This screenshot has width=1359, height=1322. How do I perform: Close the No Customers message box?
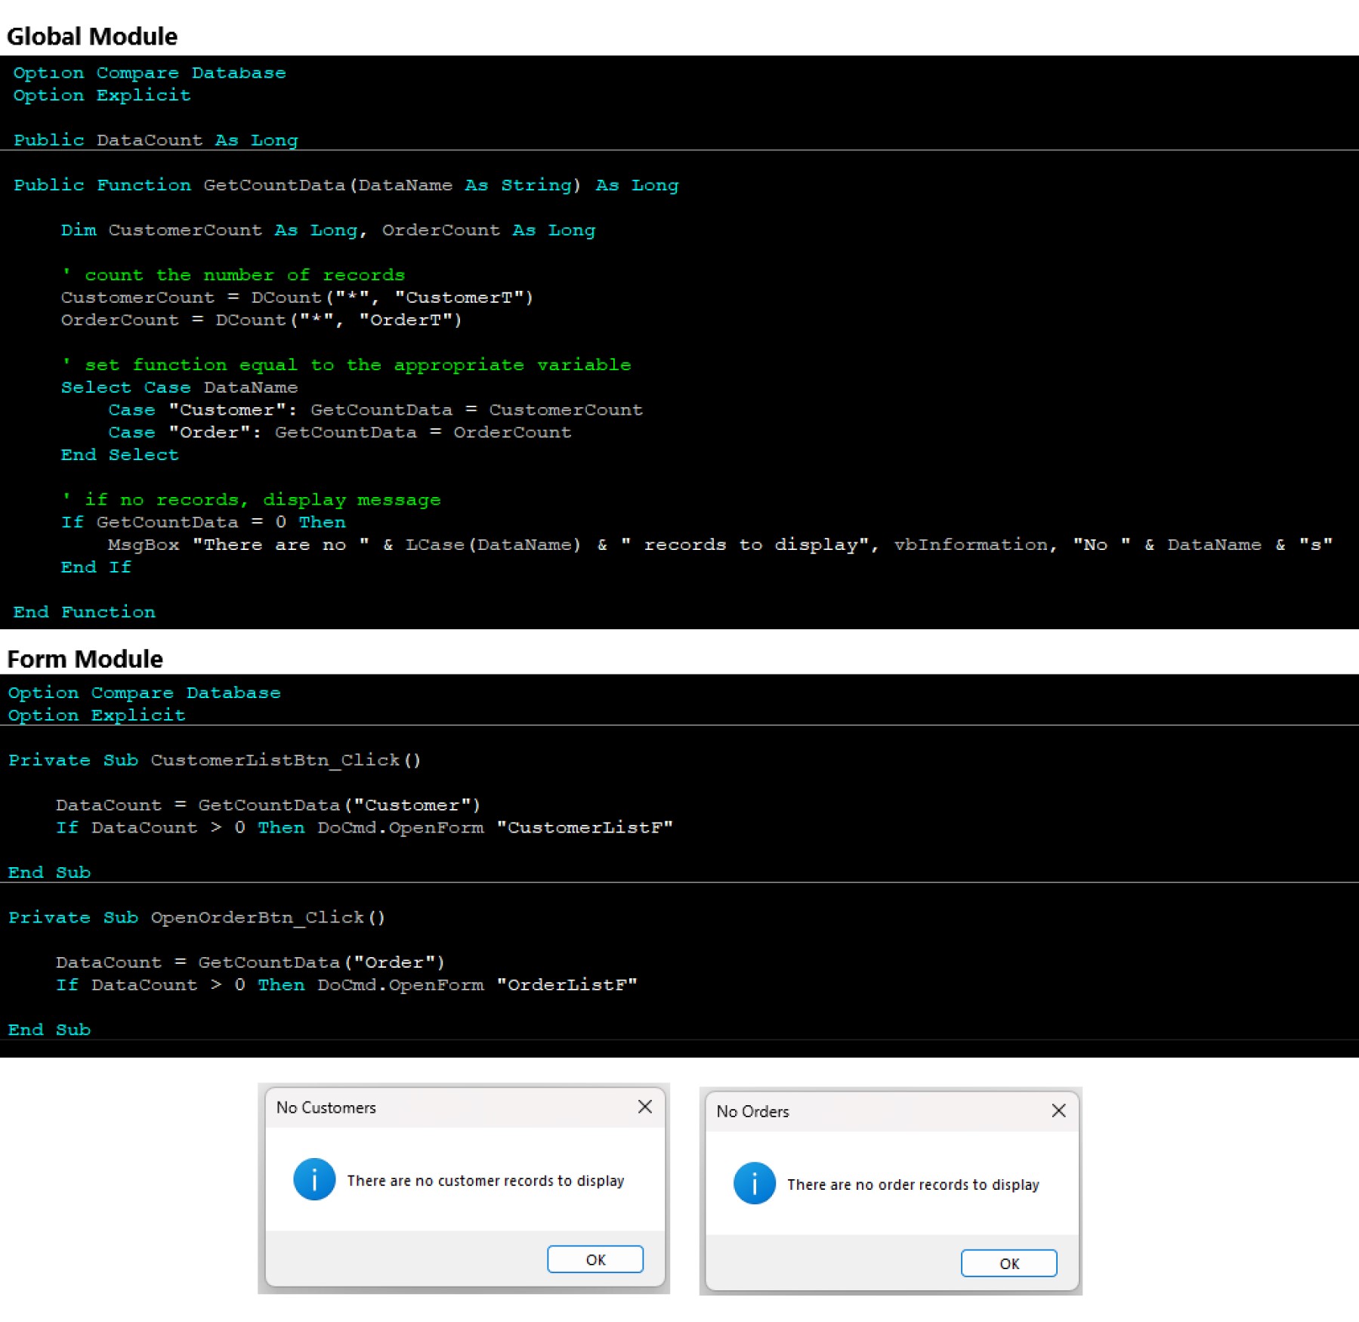644,1107
